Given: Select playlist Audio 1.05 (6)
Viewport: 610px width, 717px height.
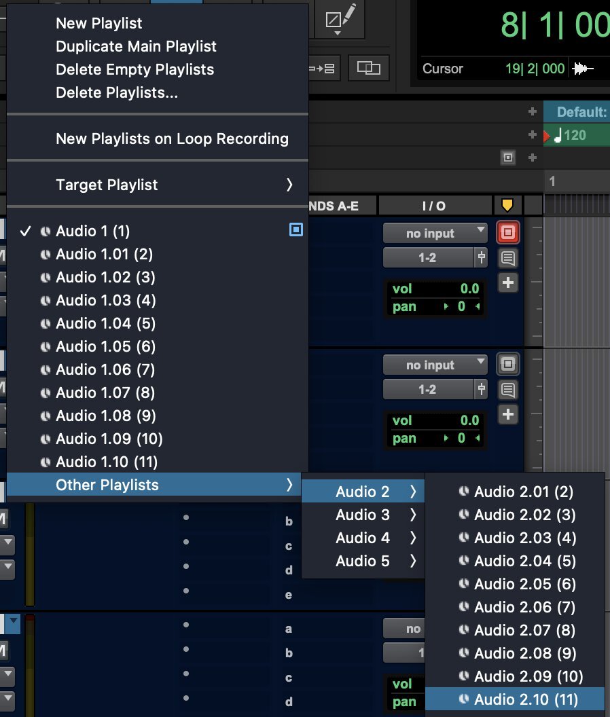Looking at the screenshot, I should click(x=158, y=346).
